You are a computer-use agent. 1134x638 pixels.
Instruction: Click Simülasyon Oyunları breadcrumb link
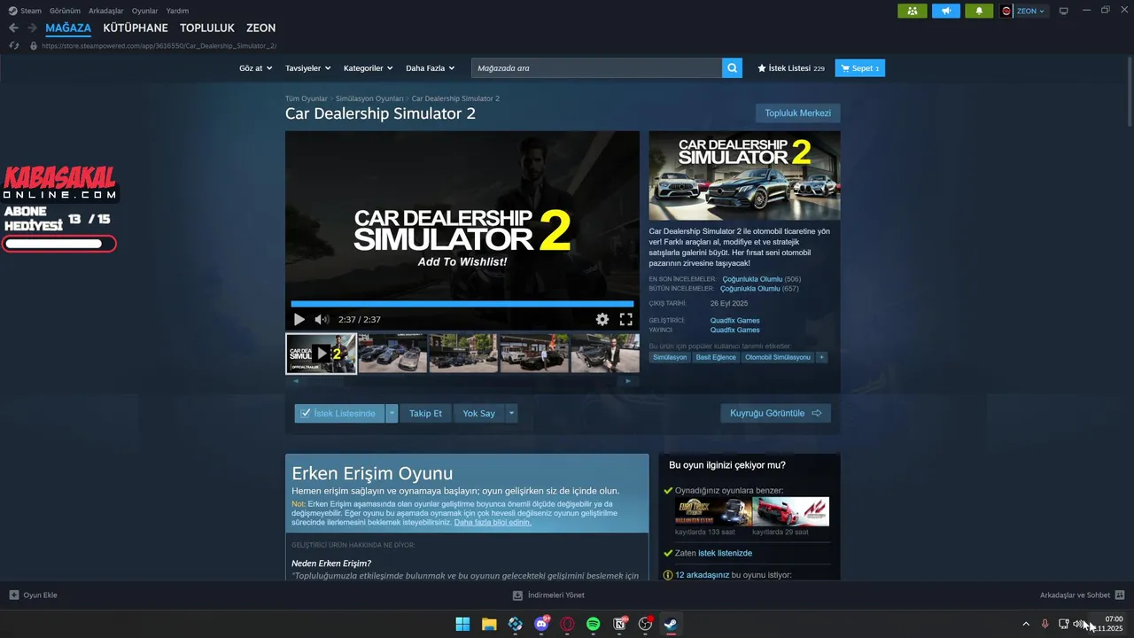(x=369, y=98)
